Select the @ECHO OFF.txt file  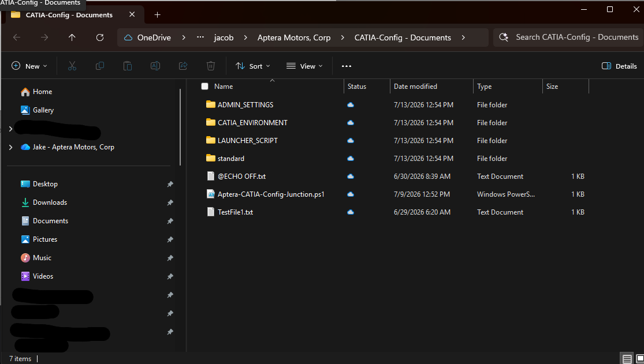click(242, 176)
